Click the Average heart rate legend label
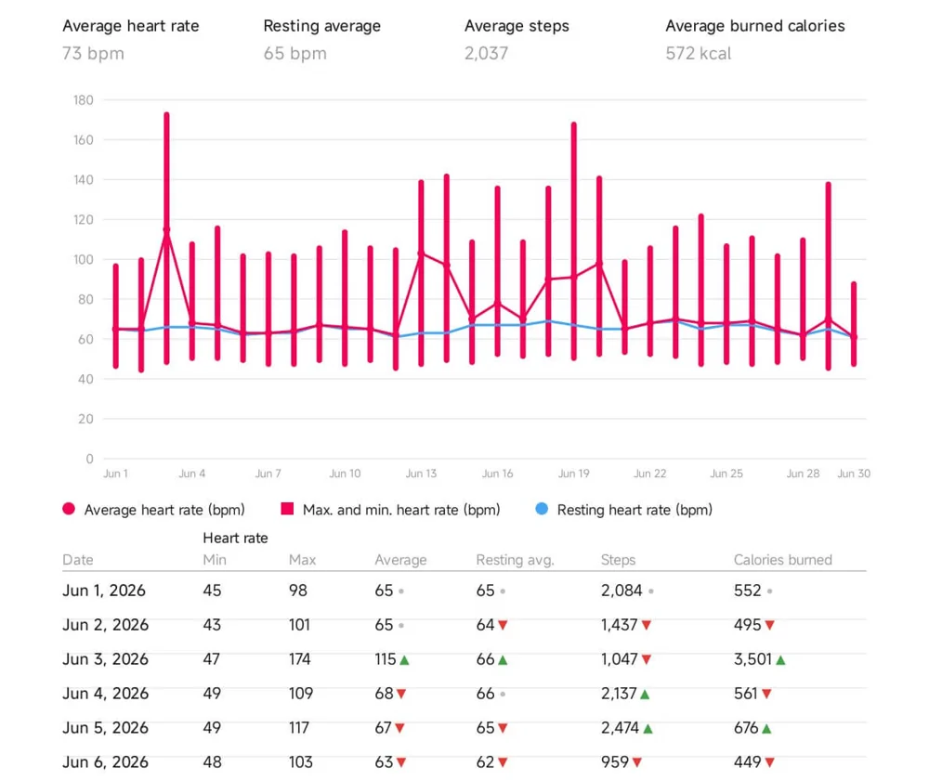Image resolution: width=929 pixels, height=780 pixels. 164,510
